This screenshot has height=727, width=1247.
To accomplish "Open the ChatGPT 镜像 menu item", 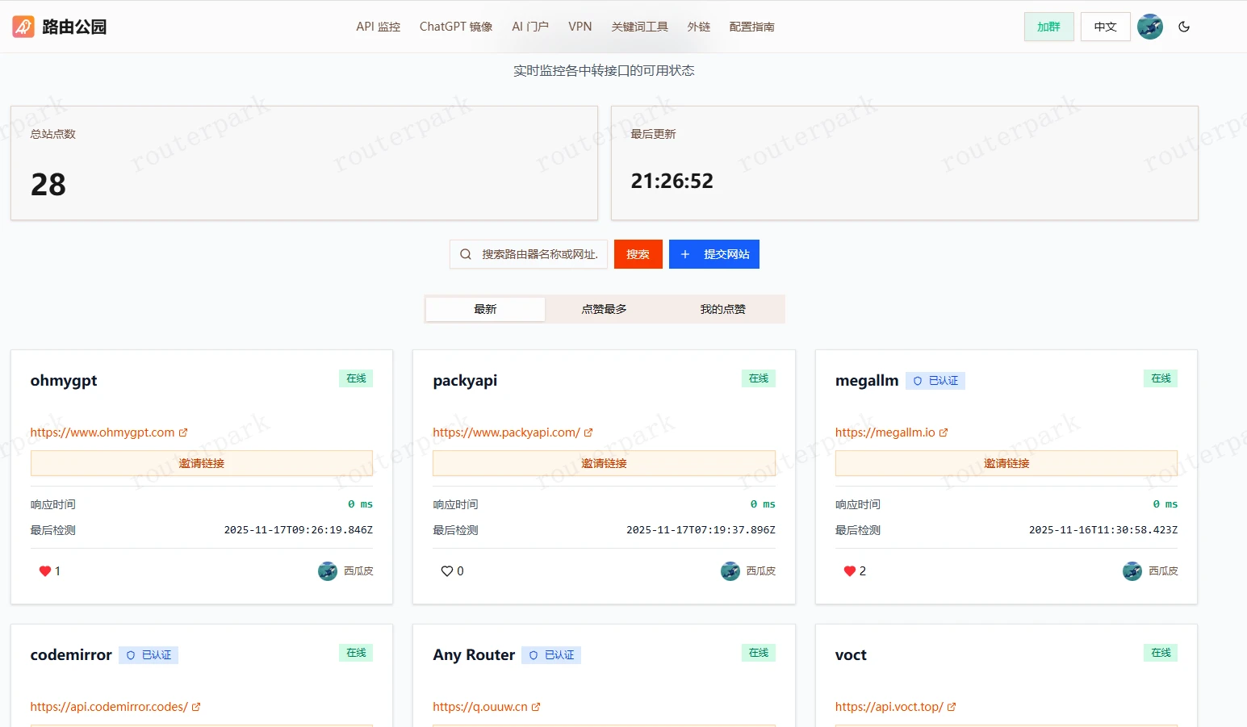I will tap(455, 26).
